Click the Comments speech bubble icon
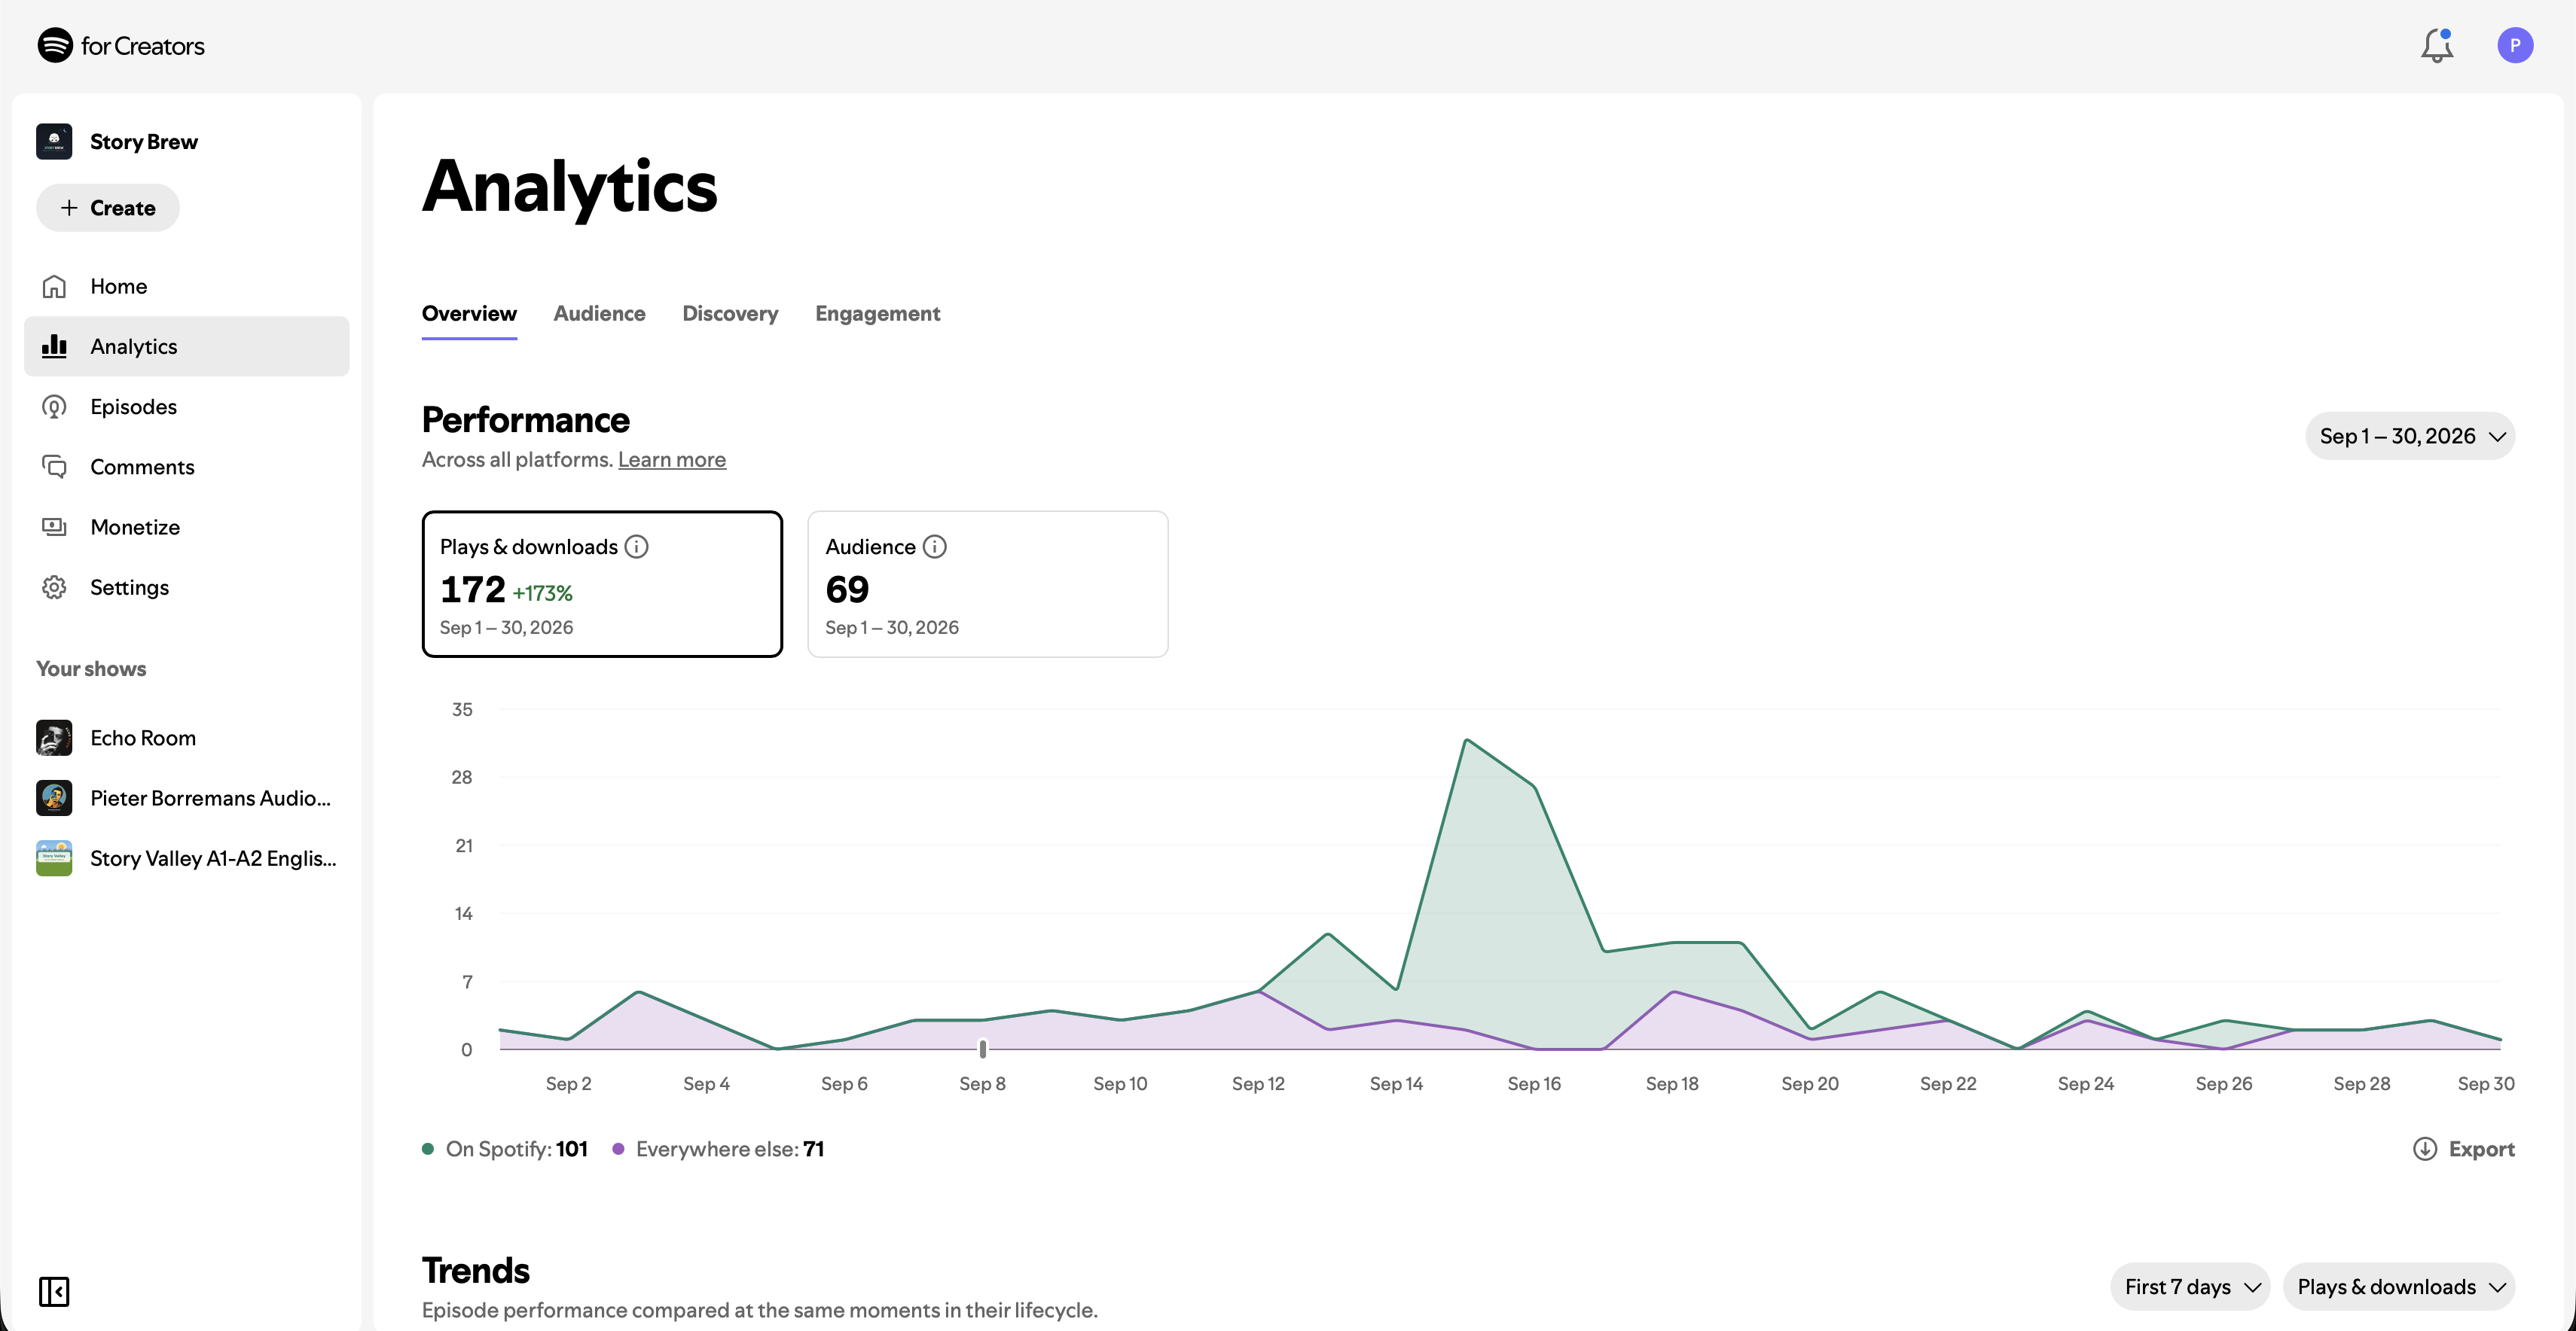The image size is (2576, 1331). 54,467
